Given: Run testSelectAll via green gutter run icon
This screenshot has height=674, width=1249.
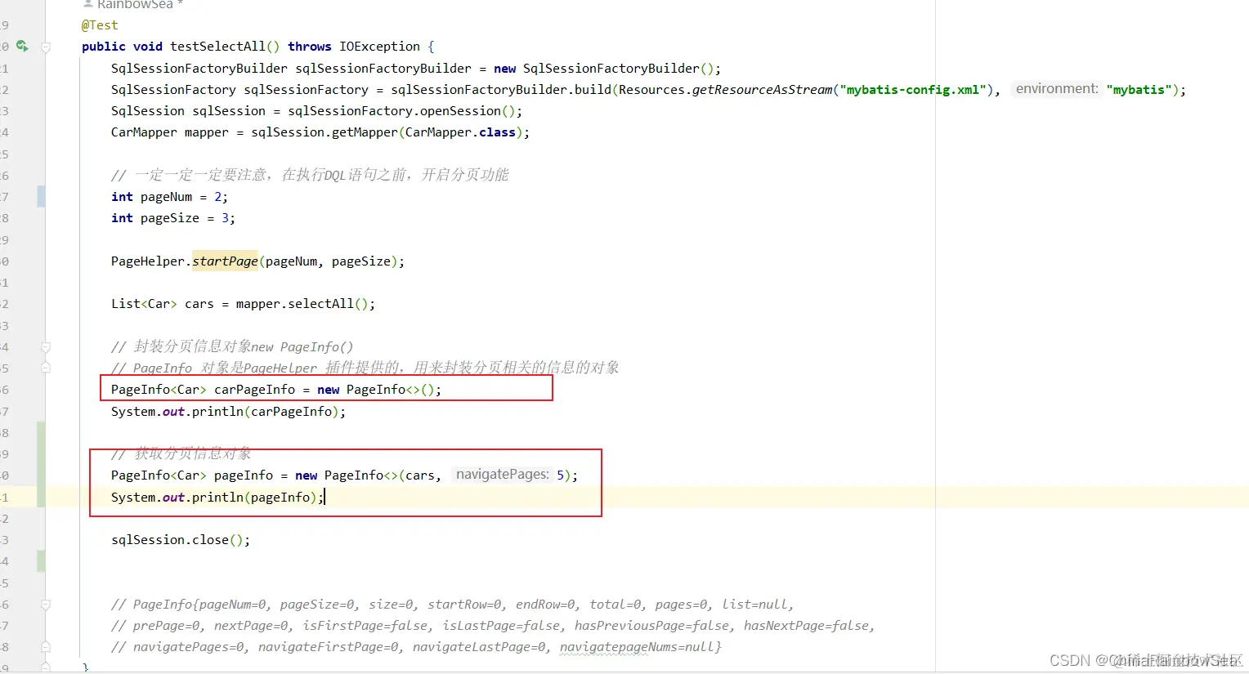Looking at the screenshot, I should coord(22,47).
